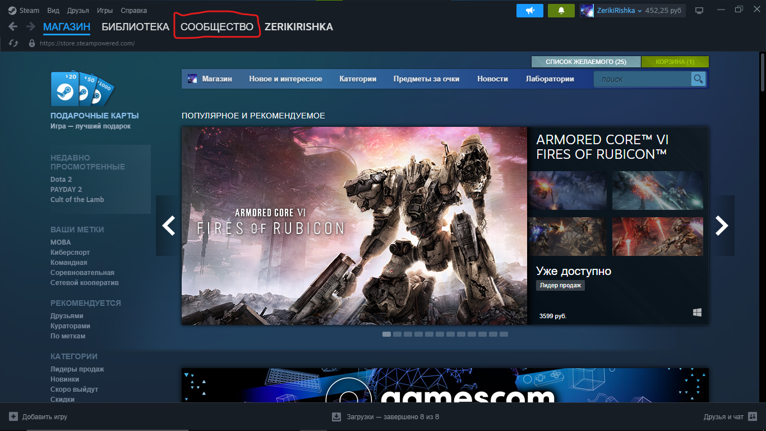Click the lock icon beside the URL
The width and height of the screenshot is (766, 431).
click(x=32, y=43)
